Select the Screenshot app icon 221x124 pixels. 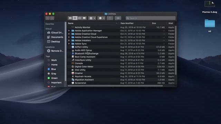click(x=73, y=83)
